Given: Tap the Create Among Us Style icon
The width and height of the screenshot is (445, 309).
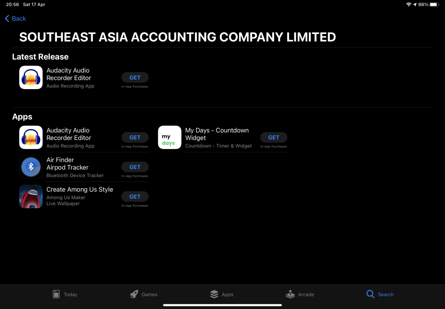Looking at the screenshot, I should [30, 196].
